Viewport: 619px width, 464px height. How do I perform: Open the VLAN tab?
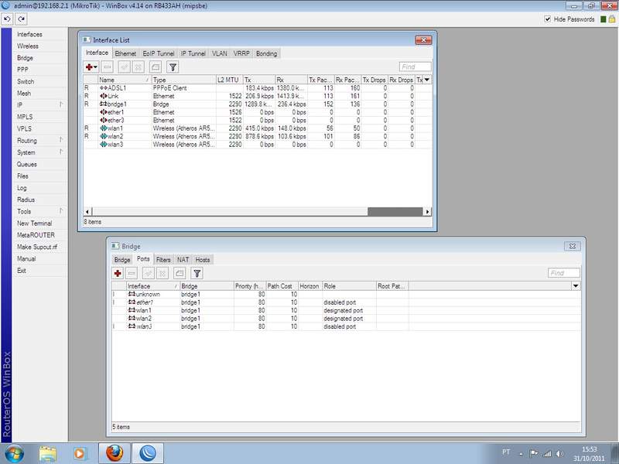[220, 53]
